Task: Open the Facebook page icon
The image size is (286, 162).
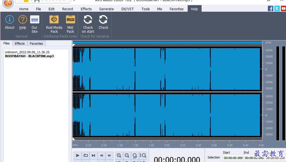Action: click(x=270, y=8)
